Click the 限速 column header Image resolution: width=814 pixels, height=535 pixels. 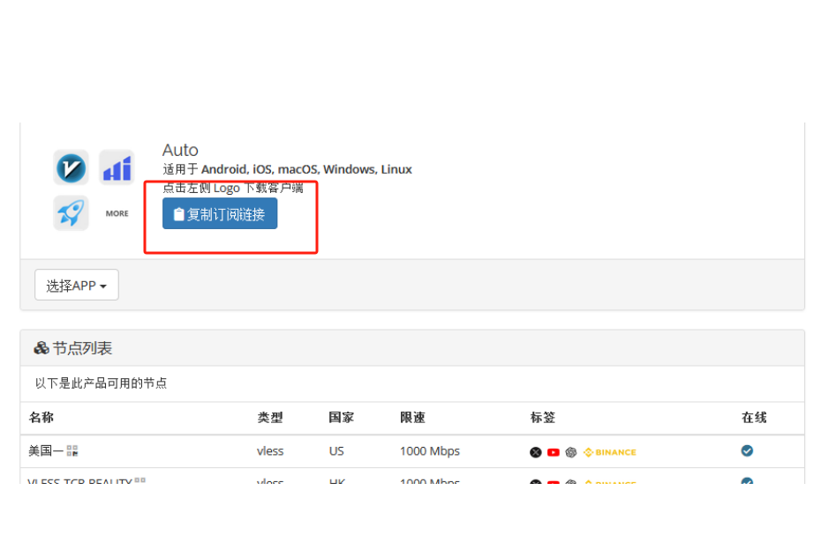[412, 418]
